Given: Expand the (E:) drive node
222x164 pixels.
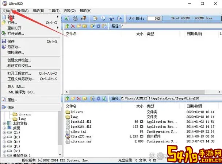Looking at the screenshot, I should [x=4, y=142].
